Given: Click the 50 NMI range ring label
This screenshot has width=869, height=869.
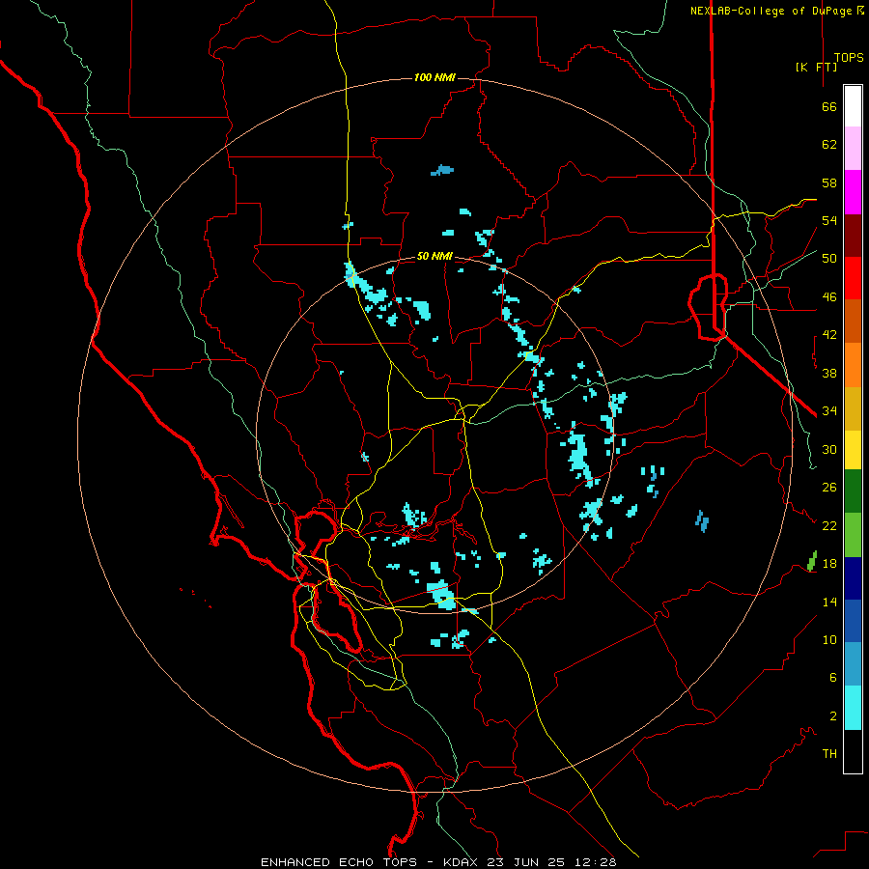Looking at the screenshot, I should click(x=434, y=256).
